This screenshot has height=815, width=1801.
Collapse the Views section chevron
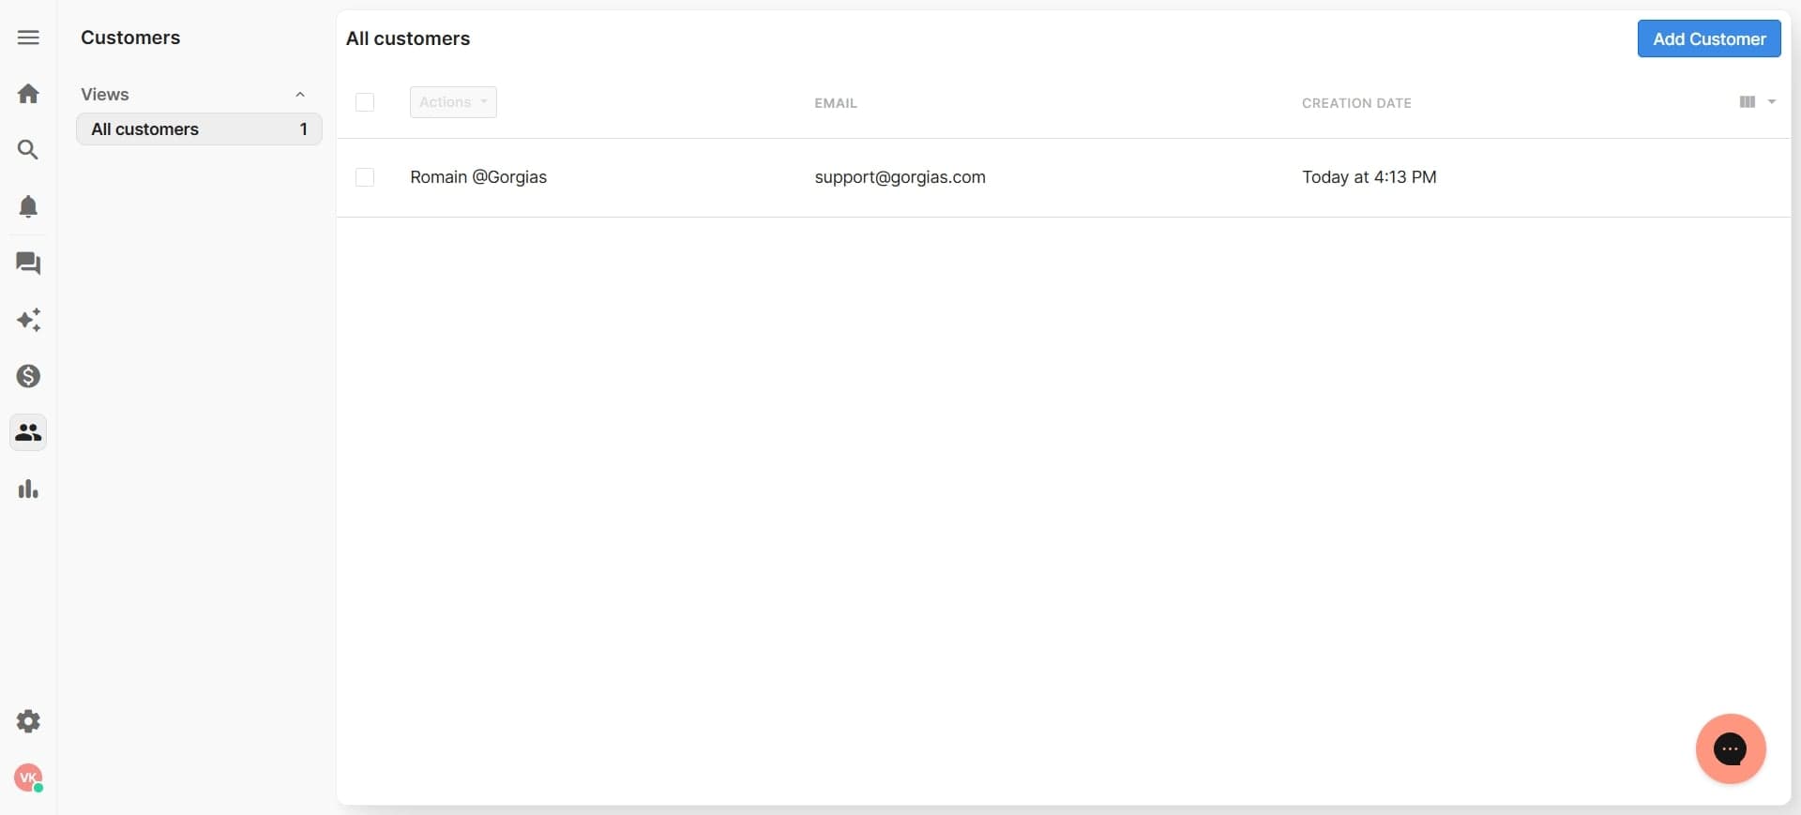point(300,95)
